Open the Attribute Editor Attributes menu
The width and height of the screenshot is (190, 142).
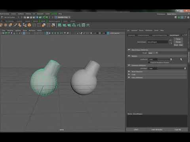tap(149, 30)
